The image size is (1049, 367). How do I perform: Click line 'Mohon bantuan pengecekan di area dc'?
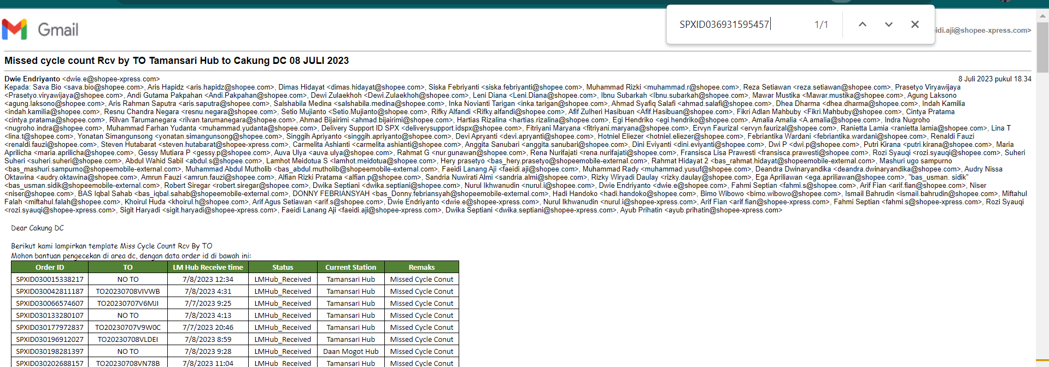click(131, 256)
